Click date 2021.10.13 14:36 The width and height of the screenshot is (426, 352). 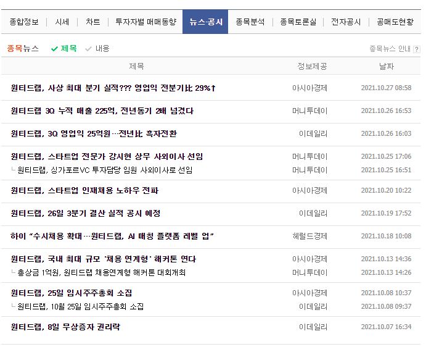tap(386, 259)
